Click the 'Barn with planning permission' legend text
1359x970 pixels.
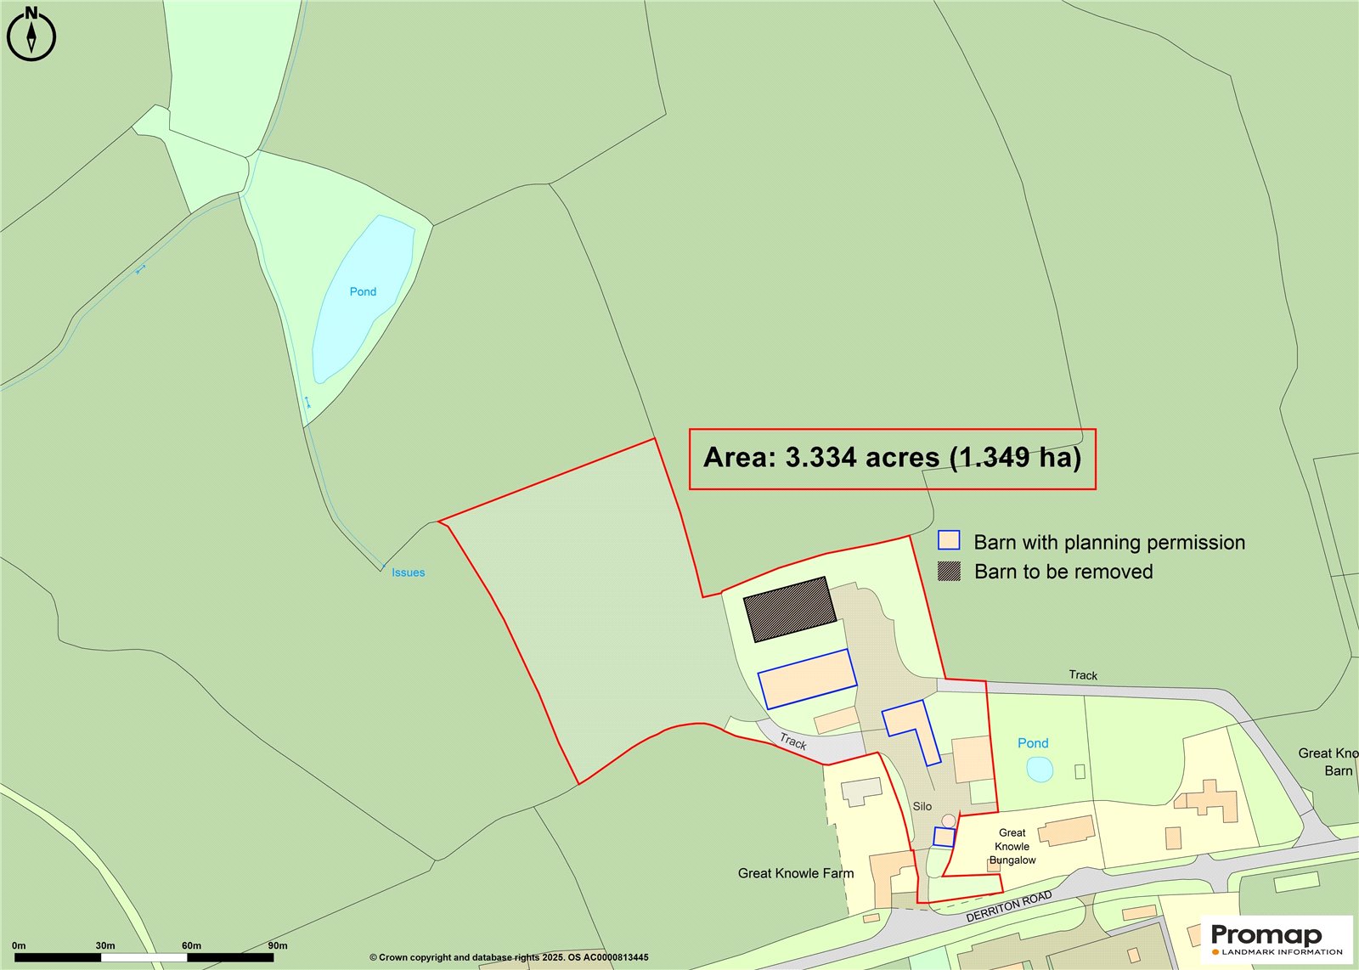click(1108, 542)
